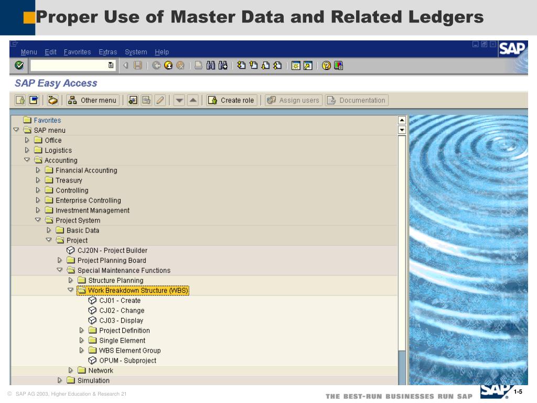Screen dimensions: 537x403
Task: Click the Previous Page icon
Action: point(253,65)
